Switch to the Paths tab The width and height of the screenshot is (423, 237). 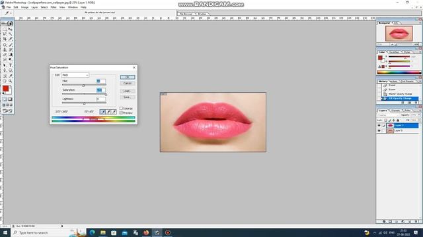[407, 111]
